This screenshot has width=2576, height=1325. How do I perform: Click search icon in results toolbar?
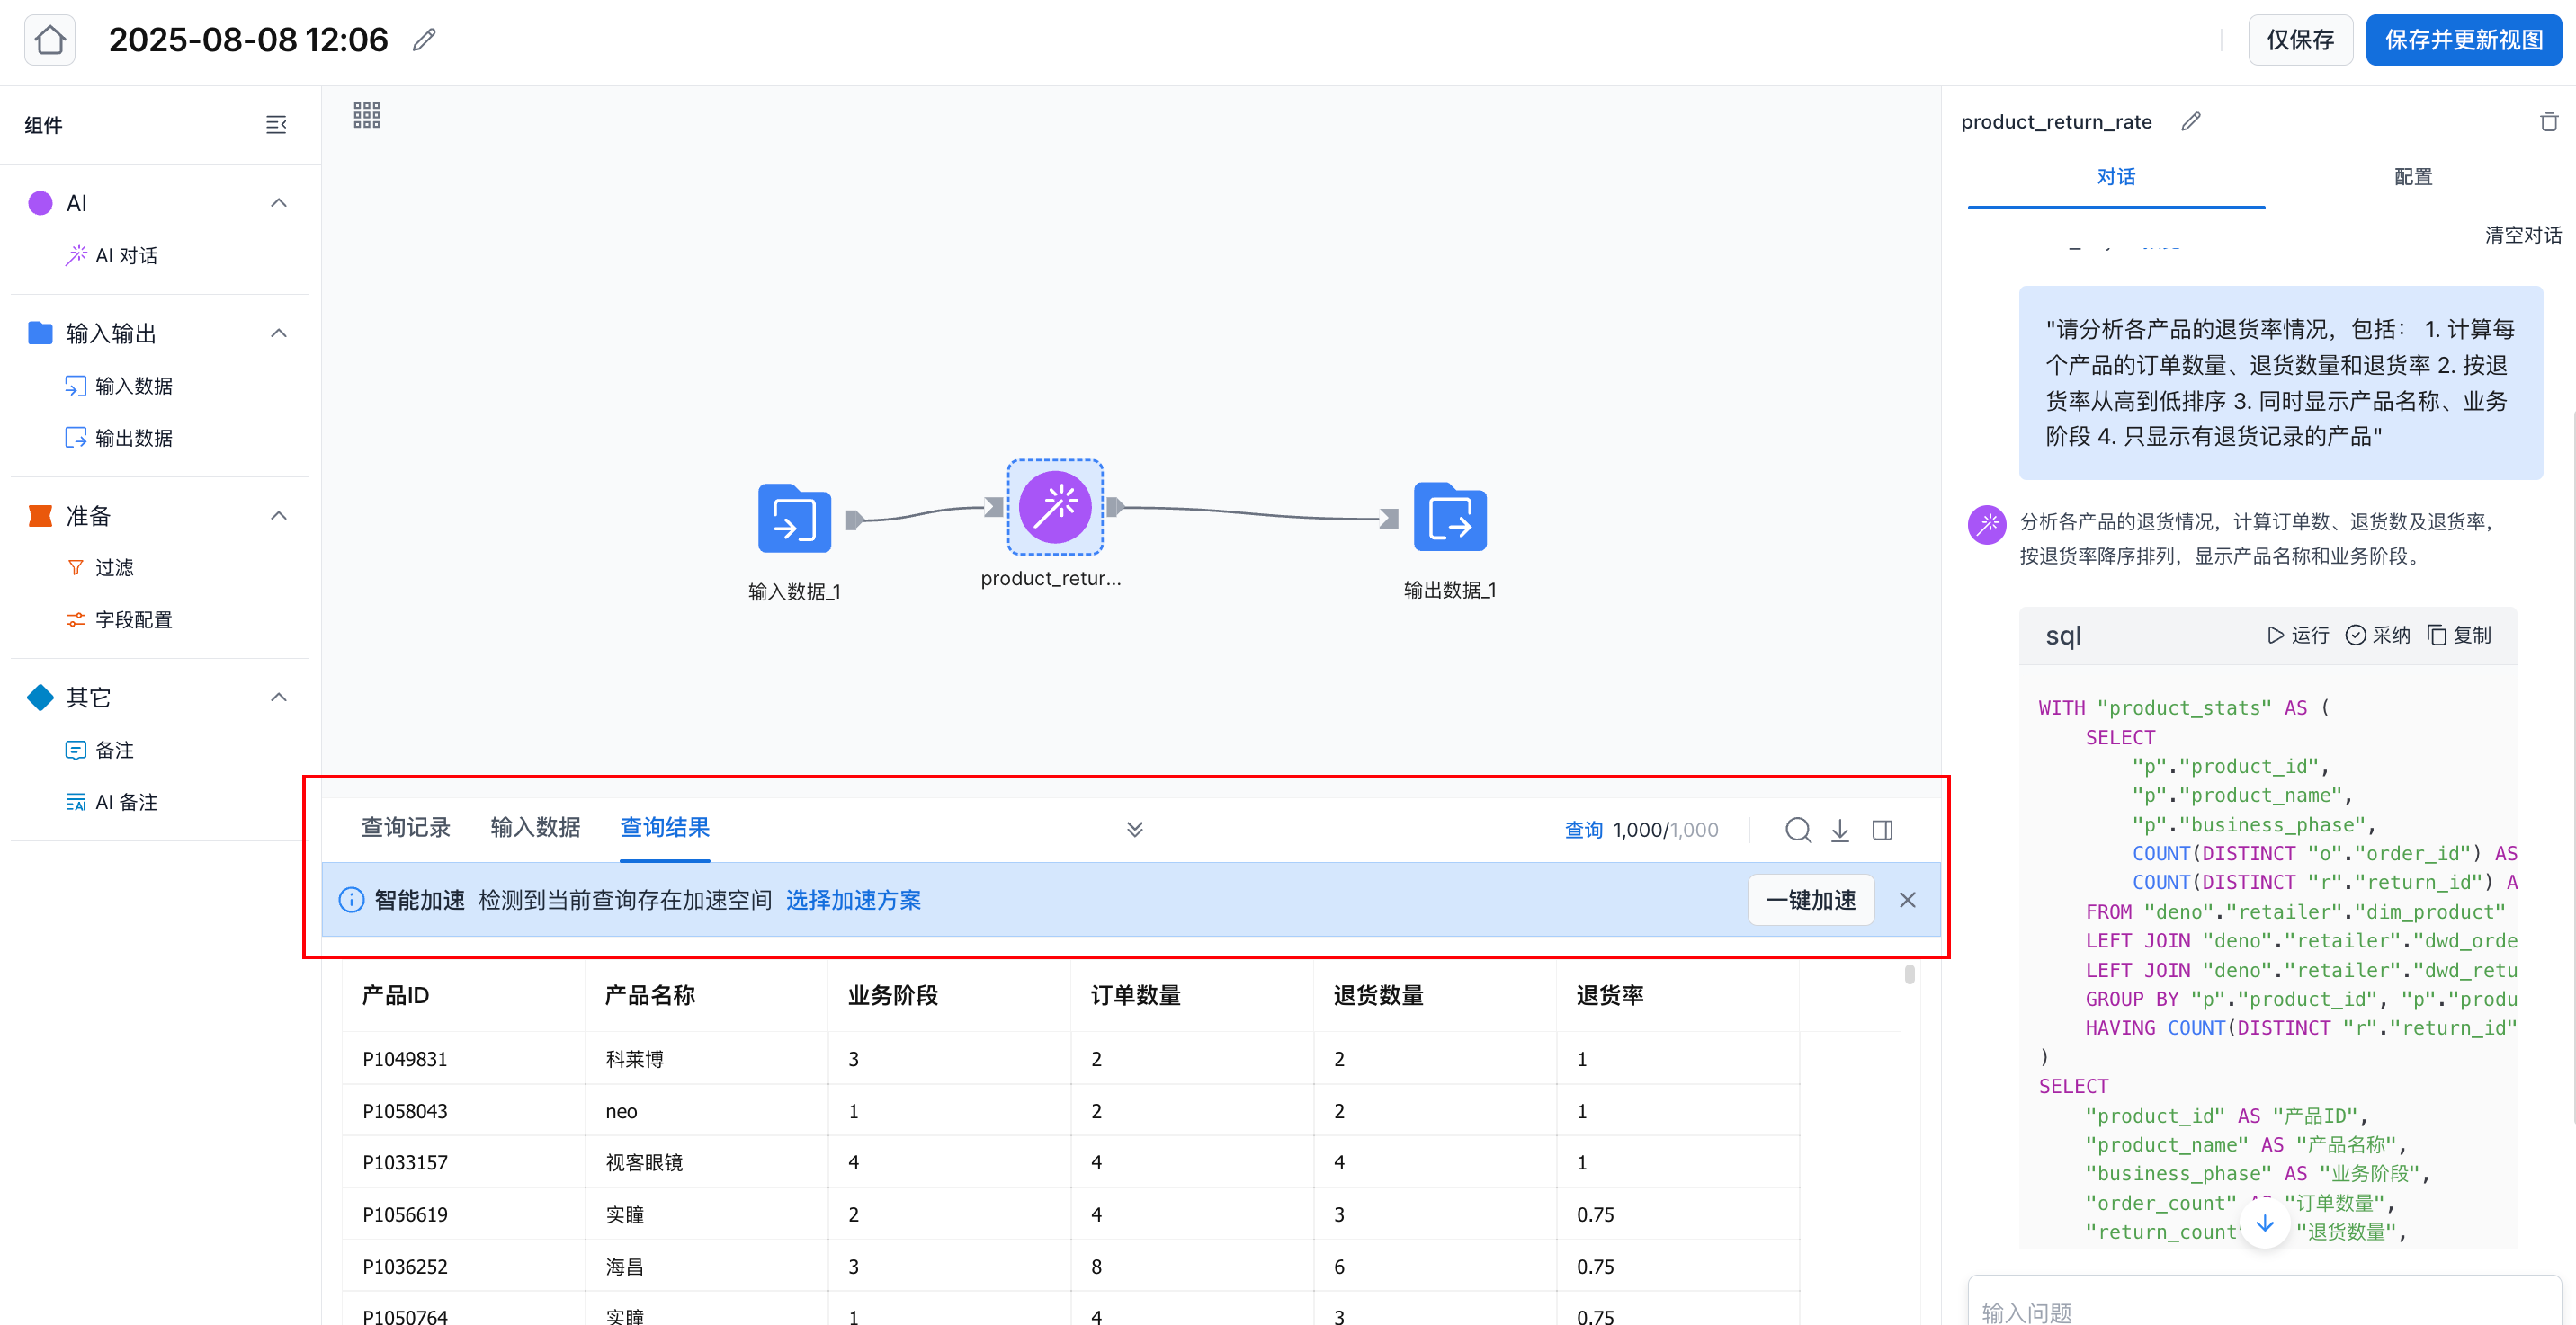[x=1797, y=830]
